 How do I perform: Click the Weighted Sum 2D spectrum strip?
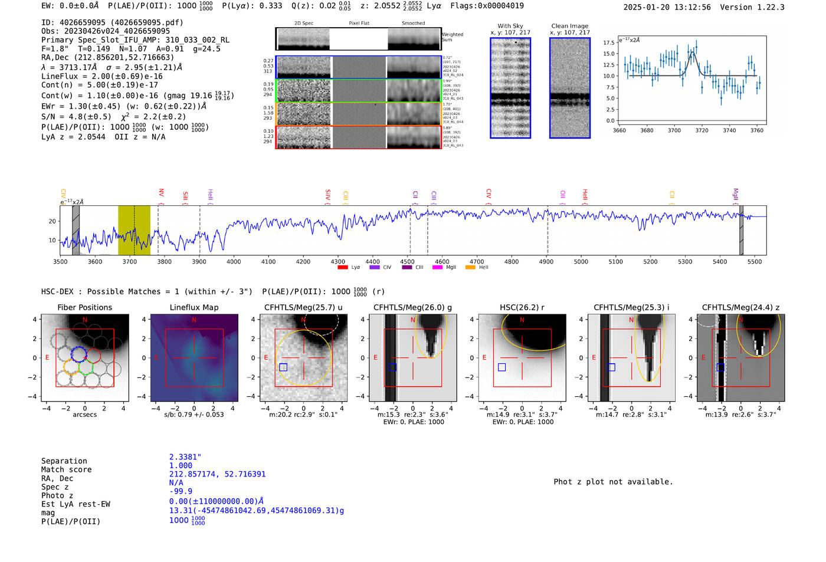click(358, 39)
